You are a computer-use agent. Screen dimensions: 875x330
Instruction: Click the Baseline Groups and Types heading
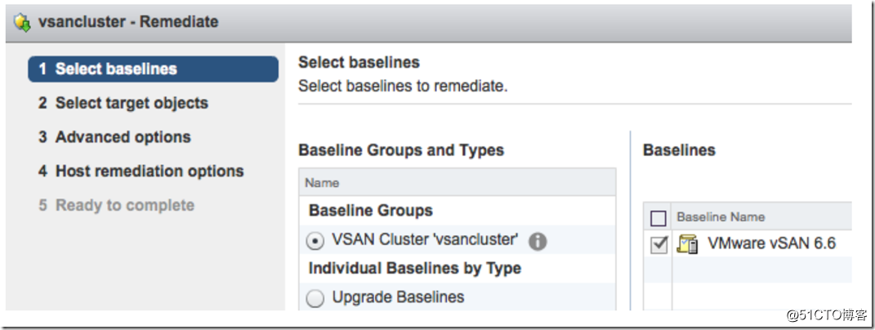coord(401,150)
